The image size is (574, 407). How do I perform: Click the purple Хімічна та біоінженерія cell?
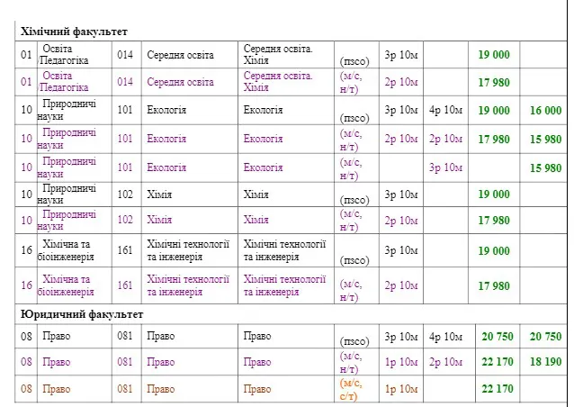[66, 285]
